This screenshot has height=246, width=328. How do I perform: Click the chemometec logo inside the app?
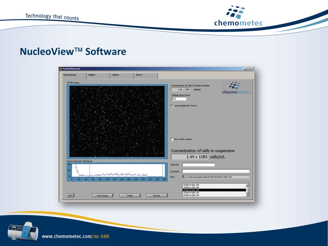pos(236,88)
